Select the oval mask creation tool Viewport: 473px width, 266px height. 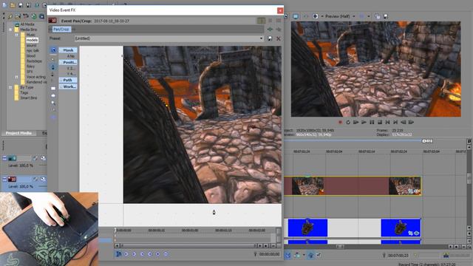pyautogui.click(x=53, y=95)
